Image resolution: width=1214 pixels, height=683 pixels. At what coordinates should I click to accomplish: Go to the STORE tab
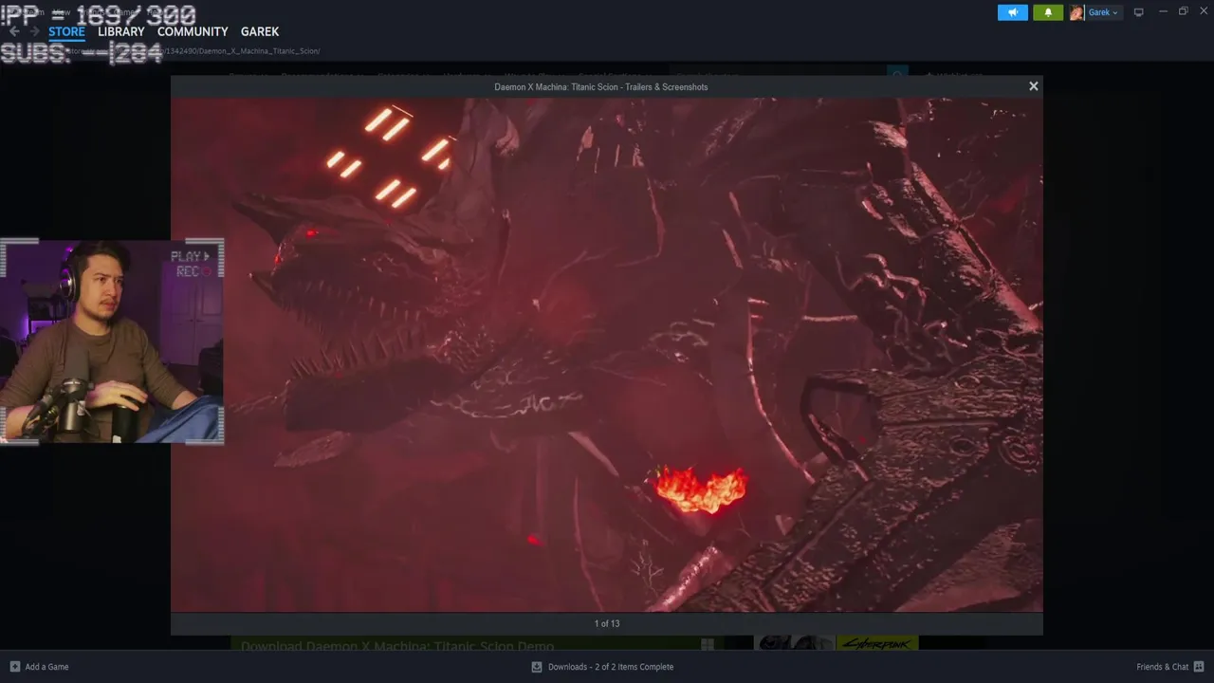(66, 31)
